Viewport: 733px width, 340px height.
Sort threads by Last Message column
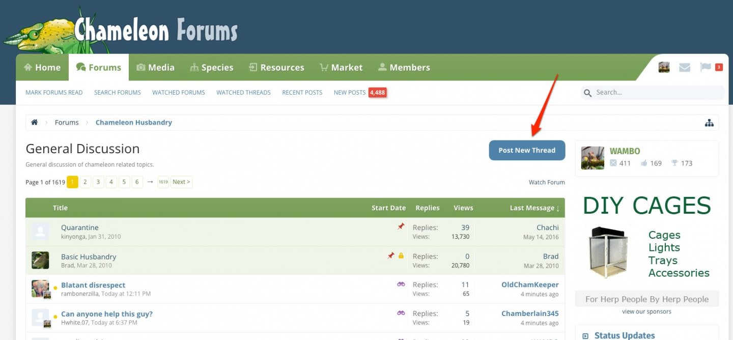(x=534, y=208)
